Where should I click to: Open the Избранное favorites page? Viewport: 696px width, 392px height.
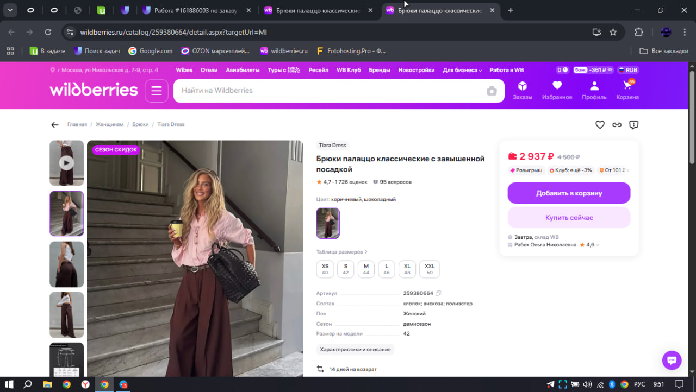coord(557,90)
